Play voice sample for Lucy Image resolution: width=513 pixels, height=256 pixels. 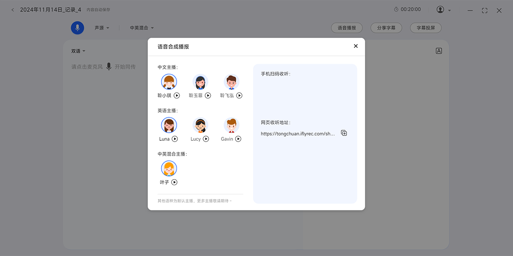[206, 139]
